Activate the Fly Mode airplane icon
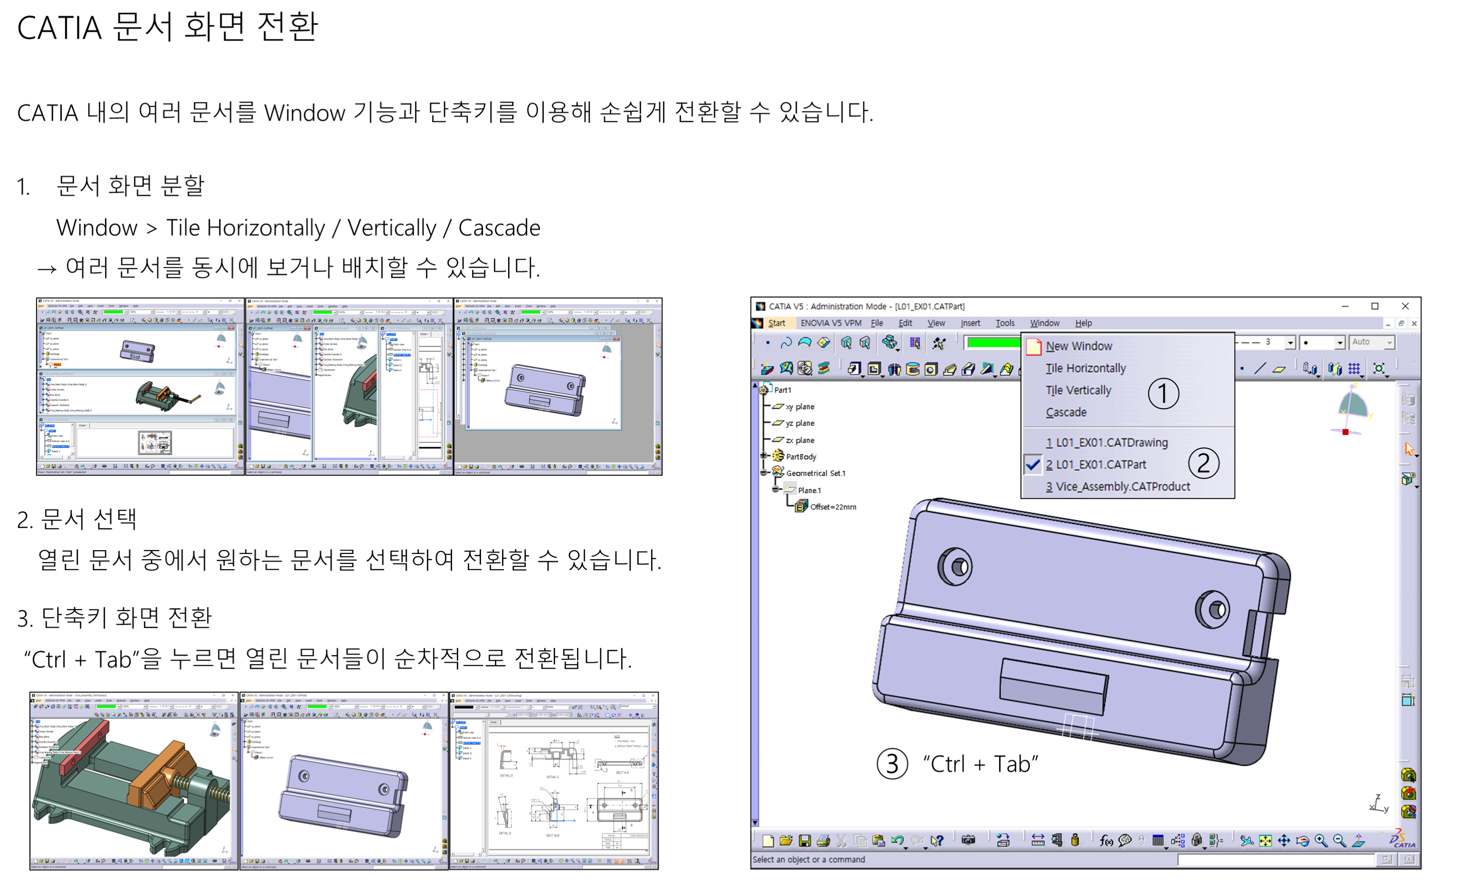This screenshot has width=1484, height=890. 1247,841
